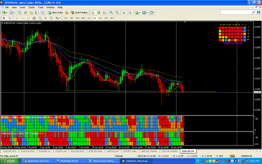Viewport: 262px width, 164px height.
Task: Open the Market Watch panel icon
Action: click(x=20, y=13)
